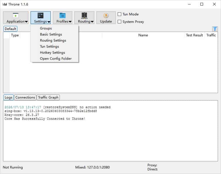Image resolution: width=221 pixels, height=174 pixels.
Task: Open Routing Settings menu entry
Action: click(55, 40)
